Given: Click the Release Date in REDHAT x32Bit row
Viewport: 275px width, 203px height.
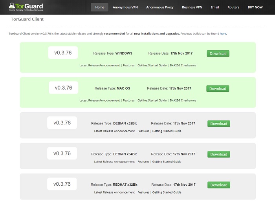Looking at the screenshot, I should pyautogui.click(x=173, y=185).
